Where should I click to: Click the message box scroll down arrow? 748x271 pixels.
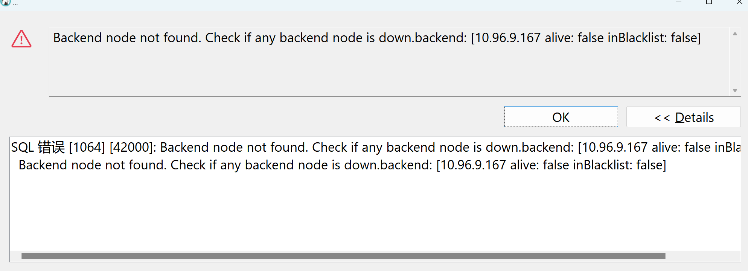[735, 90]
